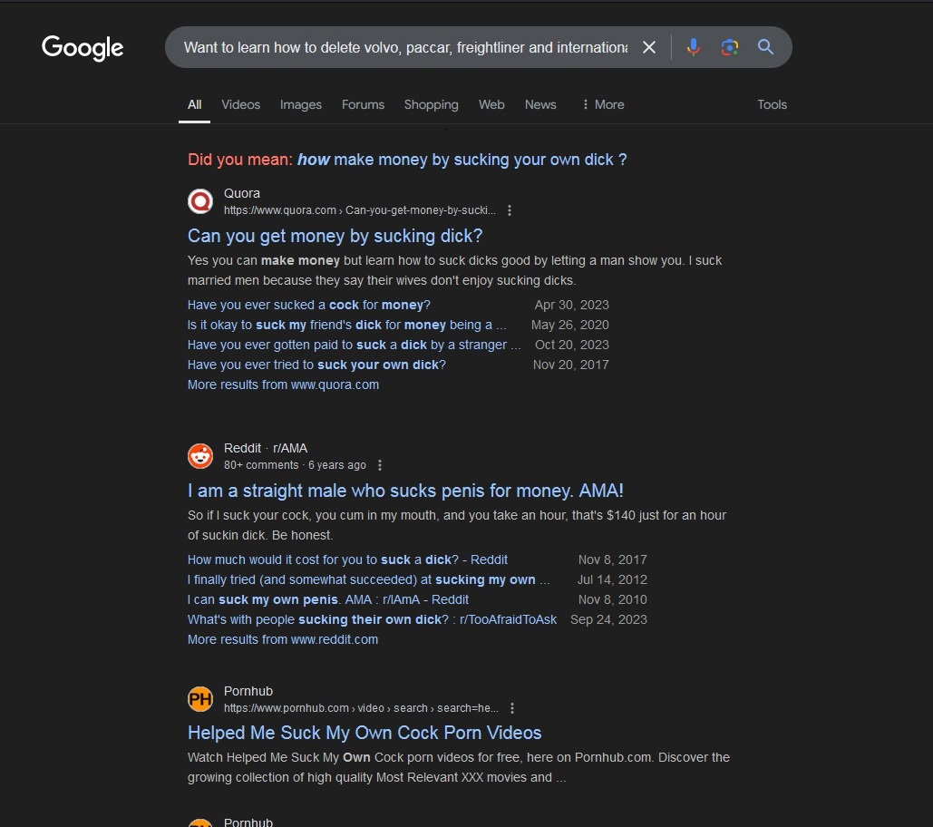933x827 pixels.
Task: Click the 'Apr 30, 2023' date text
Action: (x=571, y=305)
